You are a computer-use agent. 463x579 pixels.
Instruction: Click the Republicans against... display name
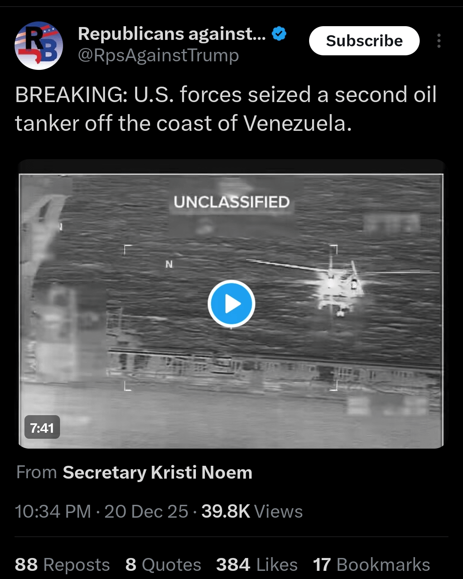tap(172, 33)
